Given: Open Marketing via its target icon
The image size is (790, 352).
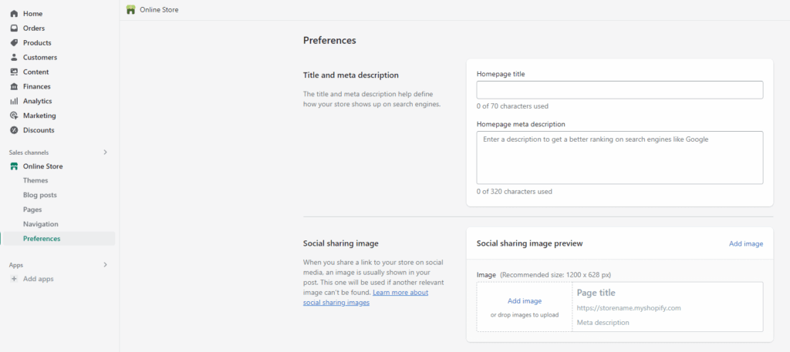Looking at the screenshot, I should click(14, 116).
